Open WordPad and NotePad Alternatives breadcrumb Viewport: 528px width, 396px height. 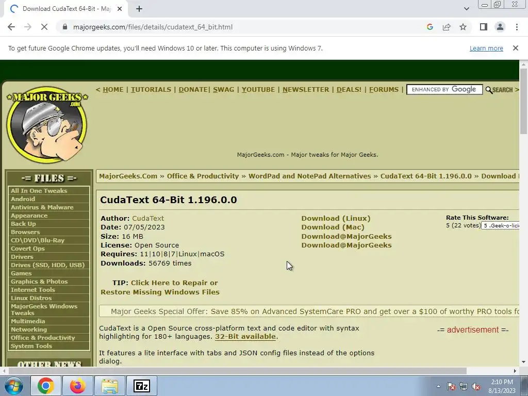(x=309, y=176)
